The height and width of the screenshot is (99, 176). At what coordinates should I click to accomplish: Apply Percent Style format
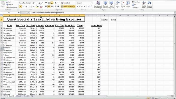point(82,7)
